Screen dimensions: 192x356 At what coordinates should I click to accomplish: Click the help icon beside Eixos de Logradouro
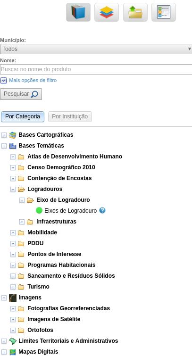102,210
